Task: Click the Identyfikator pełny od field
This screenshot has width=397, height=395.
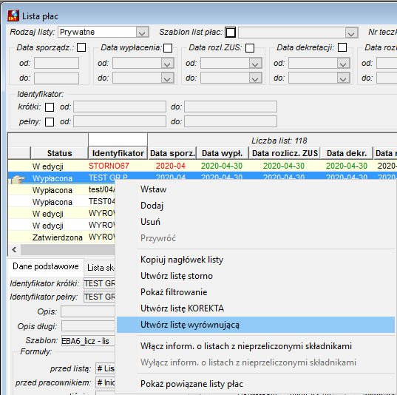Action: [x=120, y=121]
